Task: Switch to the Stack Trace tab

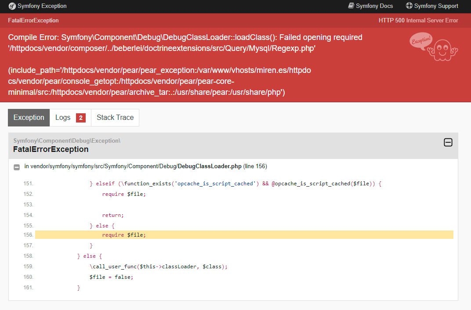Action: coord(115,118)
